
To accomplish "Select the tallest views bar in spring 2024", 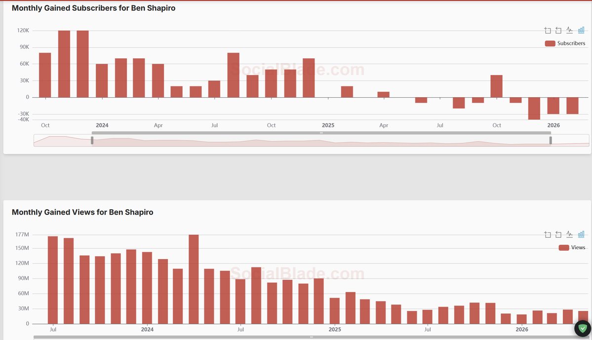I will (194, 279).
